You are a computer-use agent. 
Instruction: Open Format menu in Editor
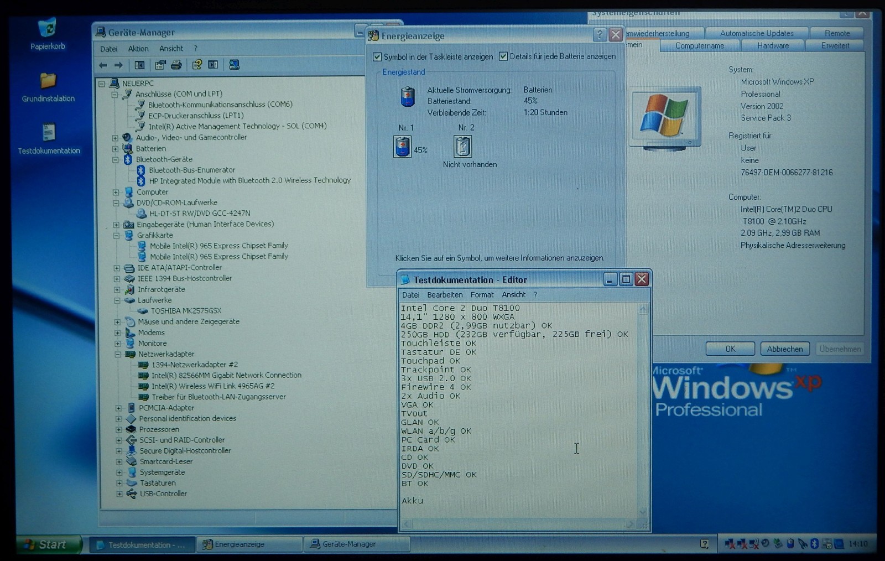[482, 295]
